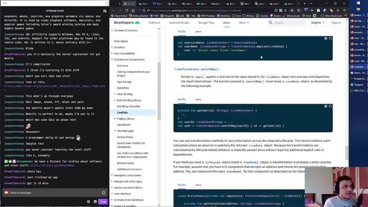The image size is (368, 207).
Task: Go back with the browser back arrow
Action: coord(114,10)
